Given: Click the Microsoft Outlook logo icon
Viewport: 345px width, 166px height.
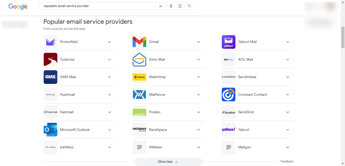Looking at the screenshot, I should tap(51, 130).
